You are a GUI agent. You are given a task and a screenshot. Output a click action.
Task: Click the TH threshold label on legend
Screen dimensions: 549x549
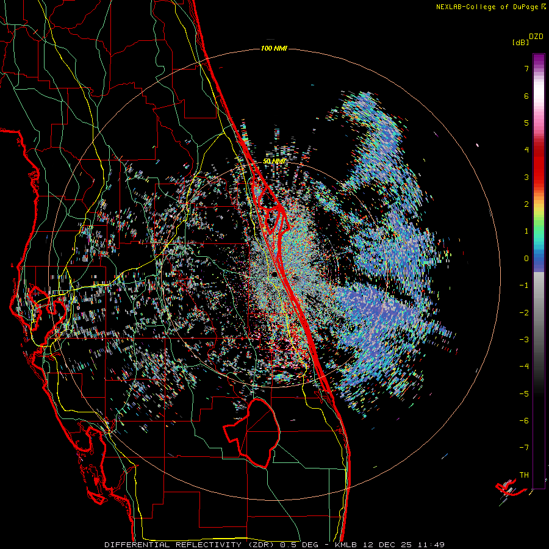coord(524,475)
